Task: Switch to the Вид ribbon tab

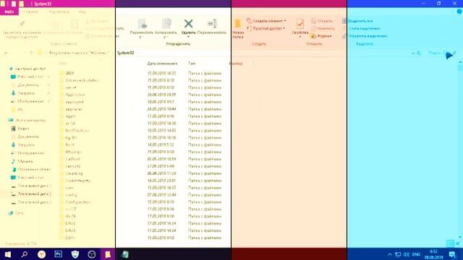Action: point(82,12)
